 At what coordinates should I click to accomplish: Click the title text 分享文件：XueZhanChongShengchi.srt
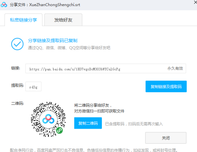click(45, 5)
